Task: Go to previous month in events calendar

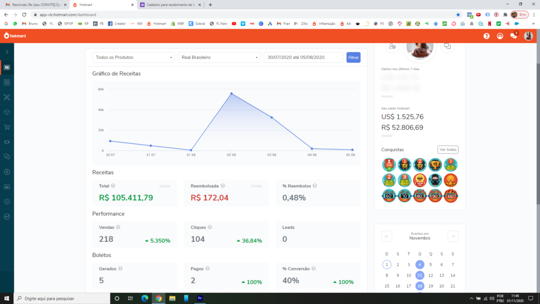Action: (387, 236)
